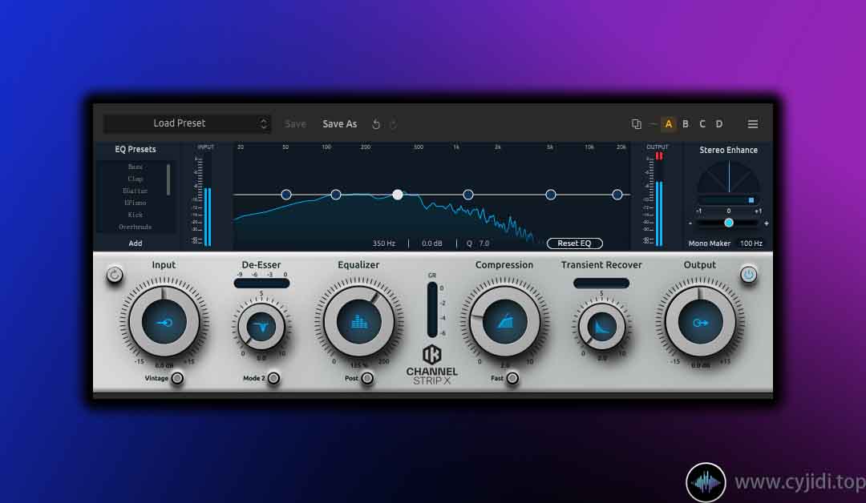Click the copy settings icon
Image resolution: width=866 pixels, height=503 pixels.
coord(636,124)
